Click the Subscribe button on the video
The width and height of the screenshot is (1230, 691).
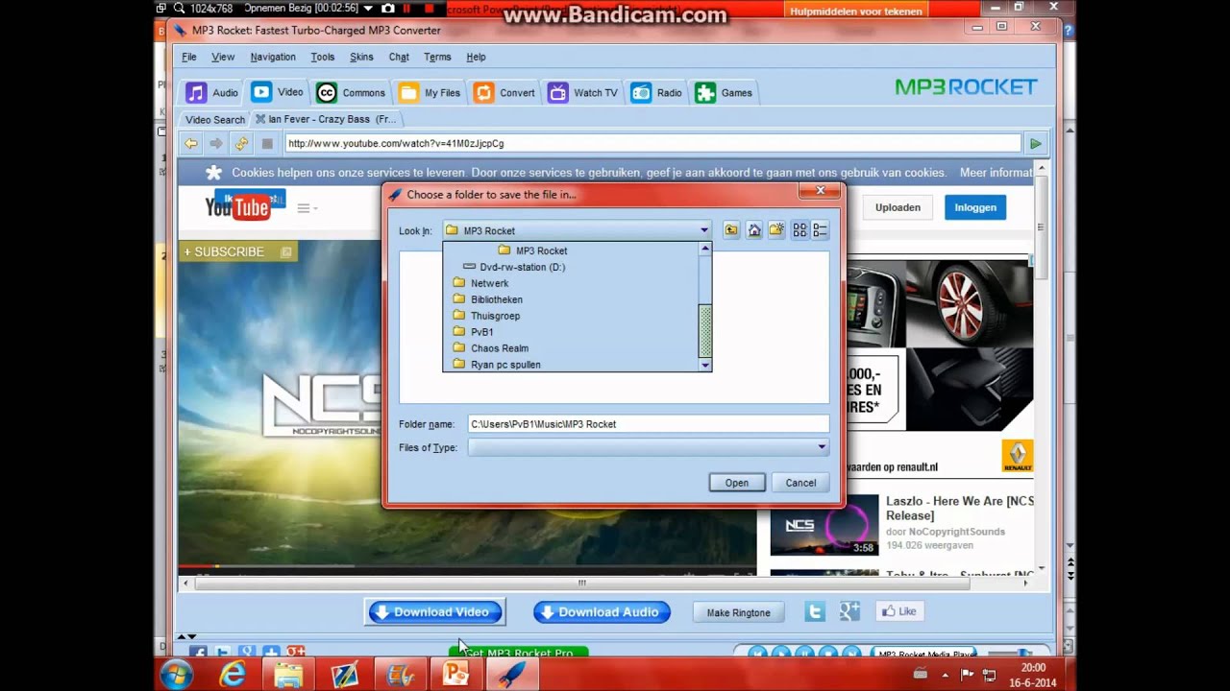[237, 251]
